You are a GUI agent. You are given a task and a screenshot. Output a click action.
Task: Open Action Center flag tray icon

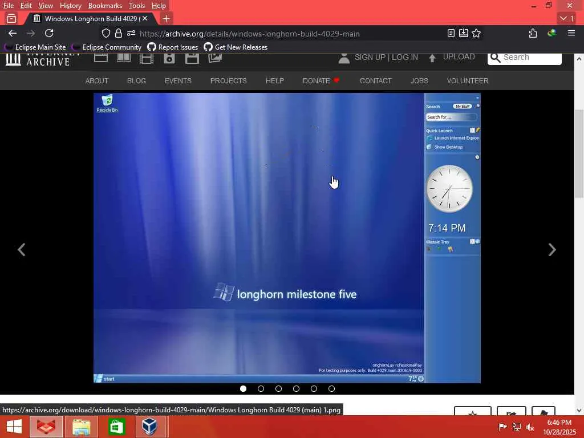[x=502, y=427]
